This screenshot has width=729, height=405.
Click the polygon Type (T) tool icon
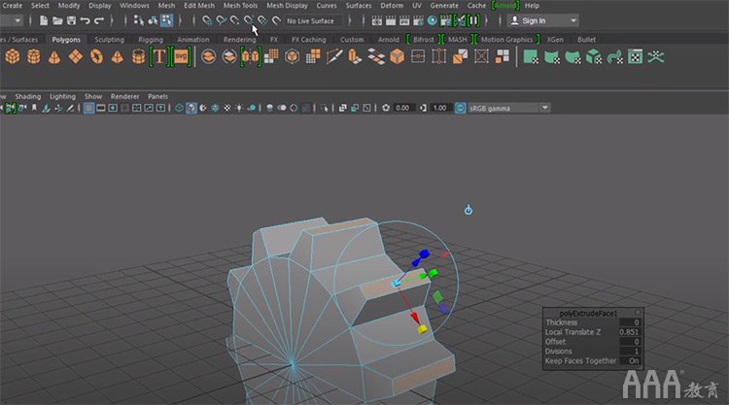click(159, 56)
